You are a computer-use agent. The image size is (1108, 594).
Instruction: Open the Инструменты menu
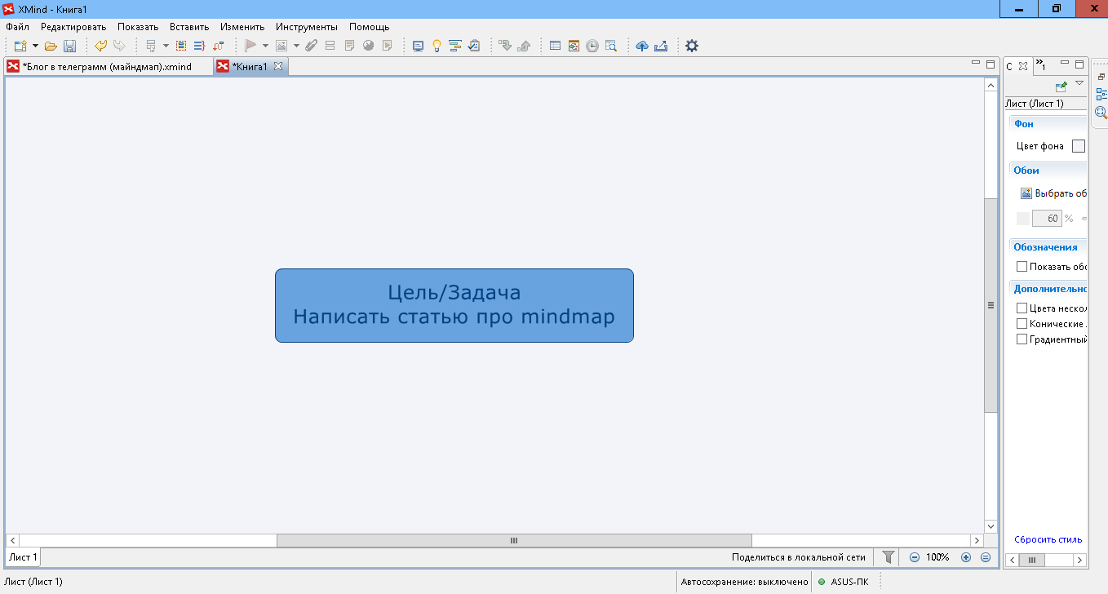click(x=307, y=27)
